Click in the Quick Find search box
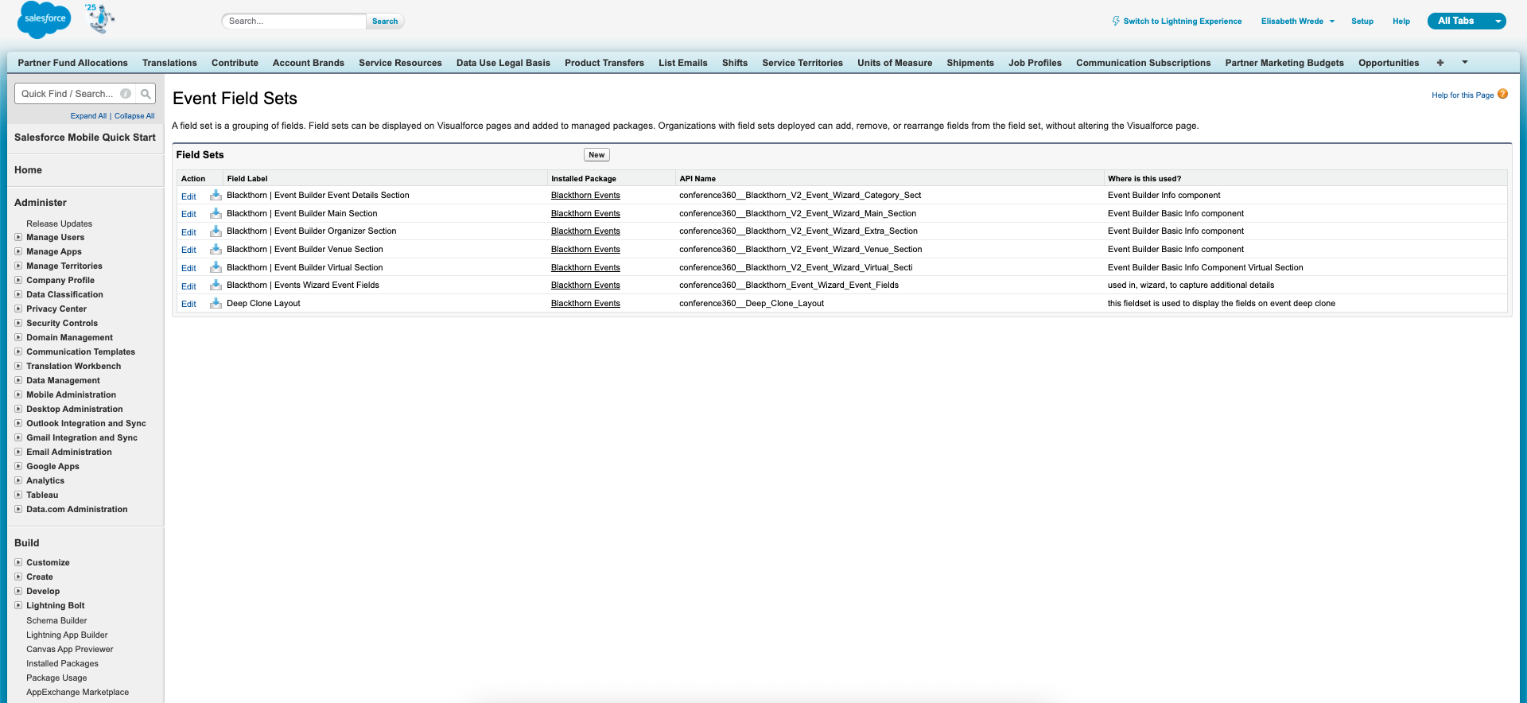The height and width of the screenshot is (703, 1527). point(76,94)
